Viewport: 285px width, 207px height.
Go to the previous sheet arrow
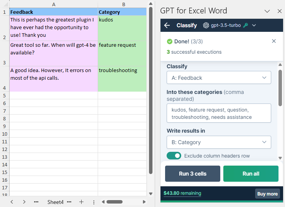pyautogui.click(x=12, y=202)
